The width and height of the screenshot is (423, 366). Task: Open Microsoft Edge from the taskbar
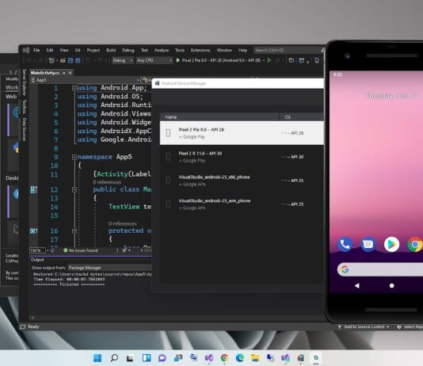(239, 358)
